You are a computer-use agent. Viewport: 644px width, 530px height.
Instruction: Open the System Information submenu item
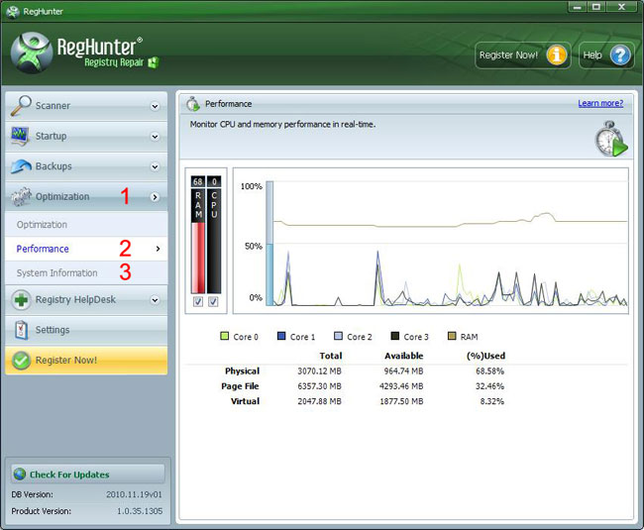click(57, 272)
